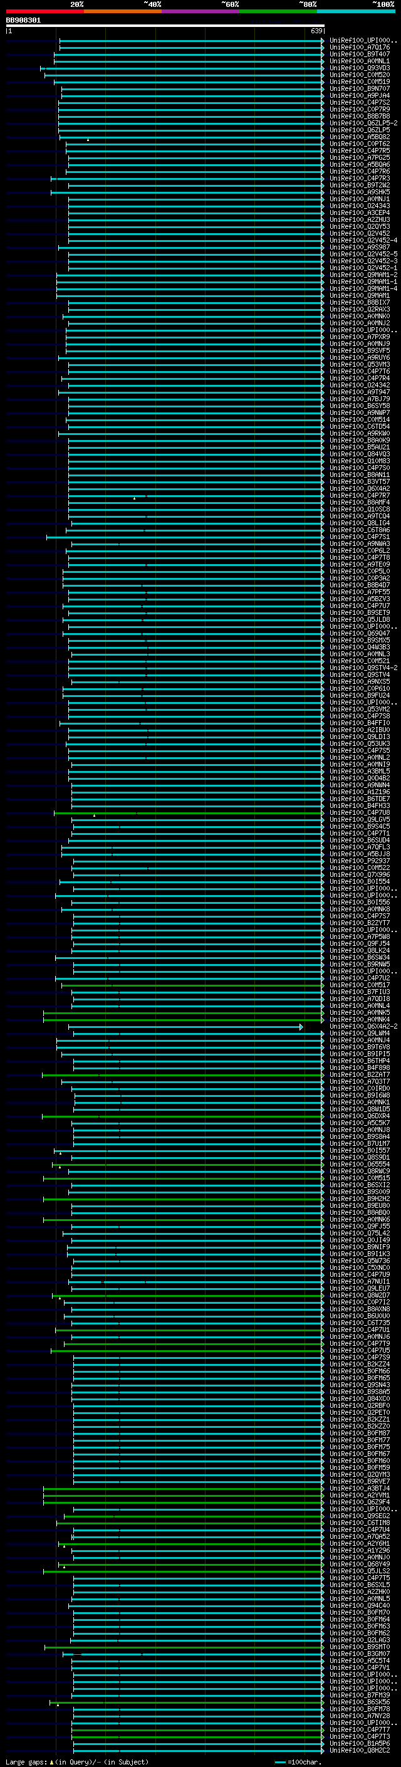401x1767 pixels.
Task: Click label UniRef100_C0M520
Action: click(359, 75)
